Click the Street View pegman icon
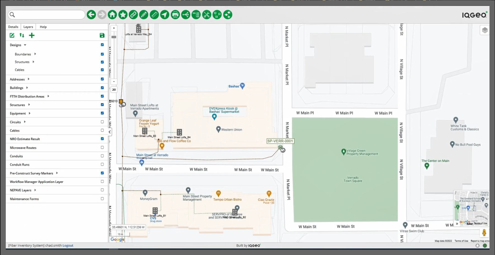 pyautogui.click(x=484, y=233)
